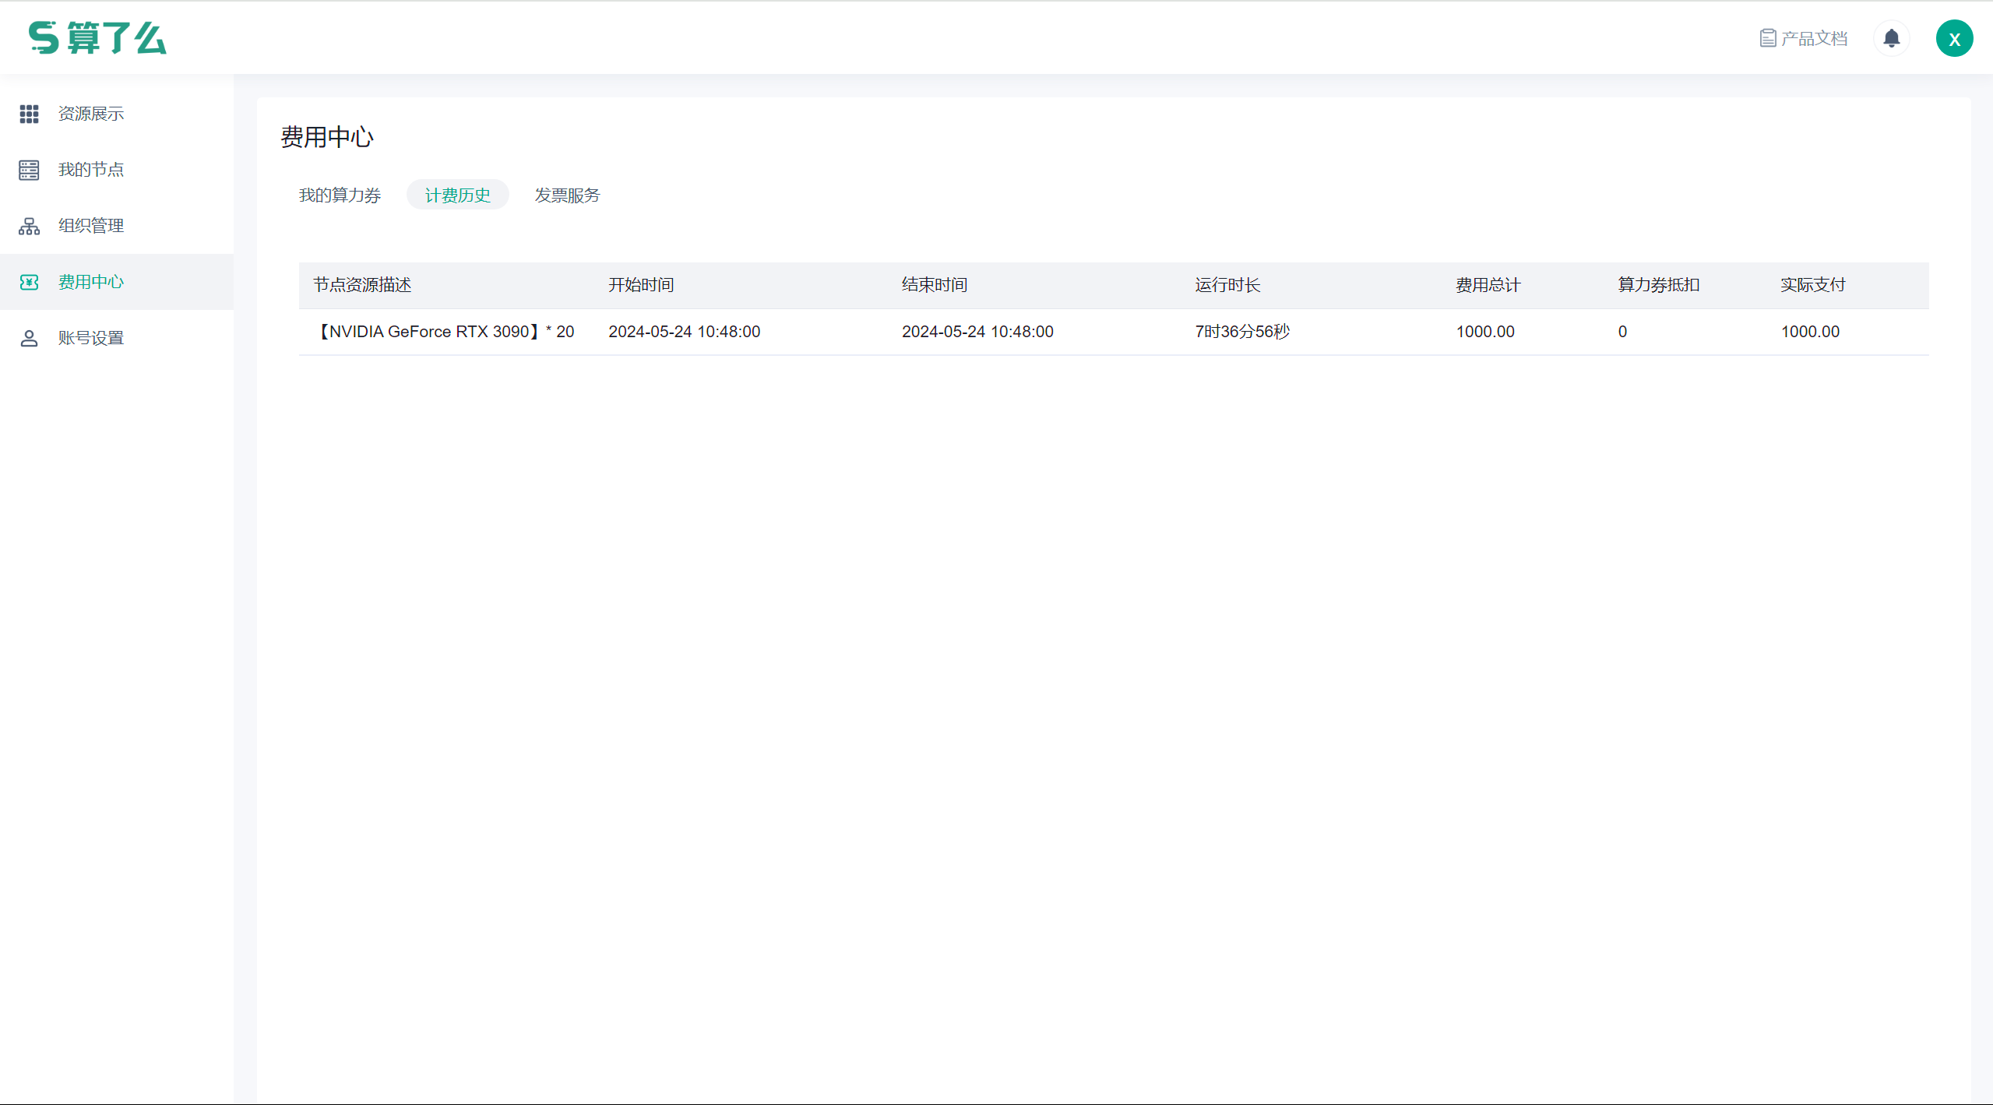
Task: Click the 账号设置 person icon
Action: [29, 338]
